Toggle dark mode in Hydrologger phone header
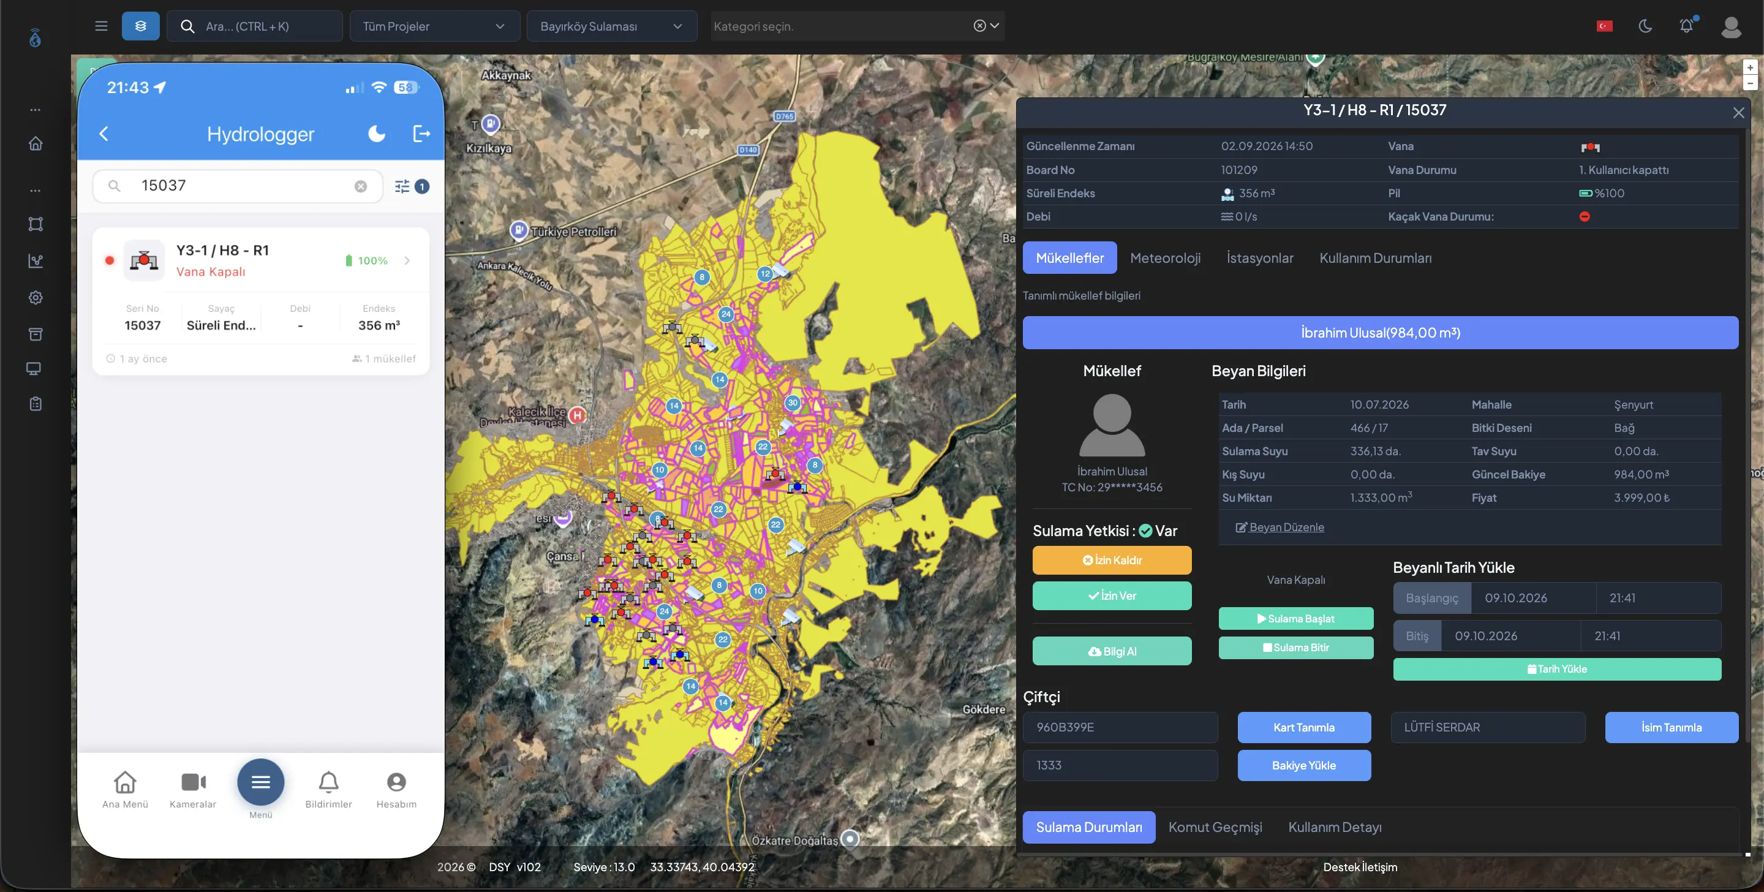Screen dimensions: 1764x892 (377, 134)
